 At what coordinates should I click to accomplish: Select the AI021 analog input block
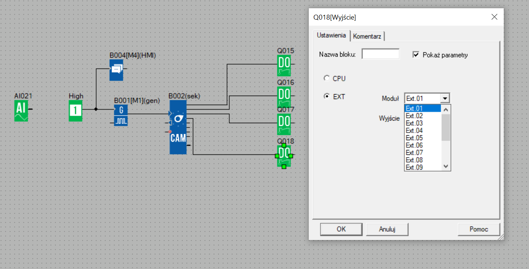tap(21, 111)
